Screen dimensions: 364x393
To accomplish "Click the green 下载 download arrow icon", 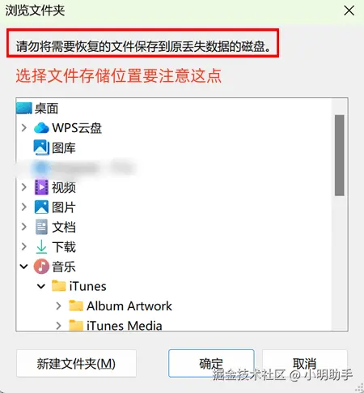I will click(x=41, y=246).
